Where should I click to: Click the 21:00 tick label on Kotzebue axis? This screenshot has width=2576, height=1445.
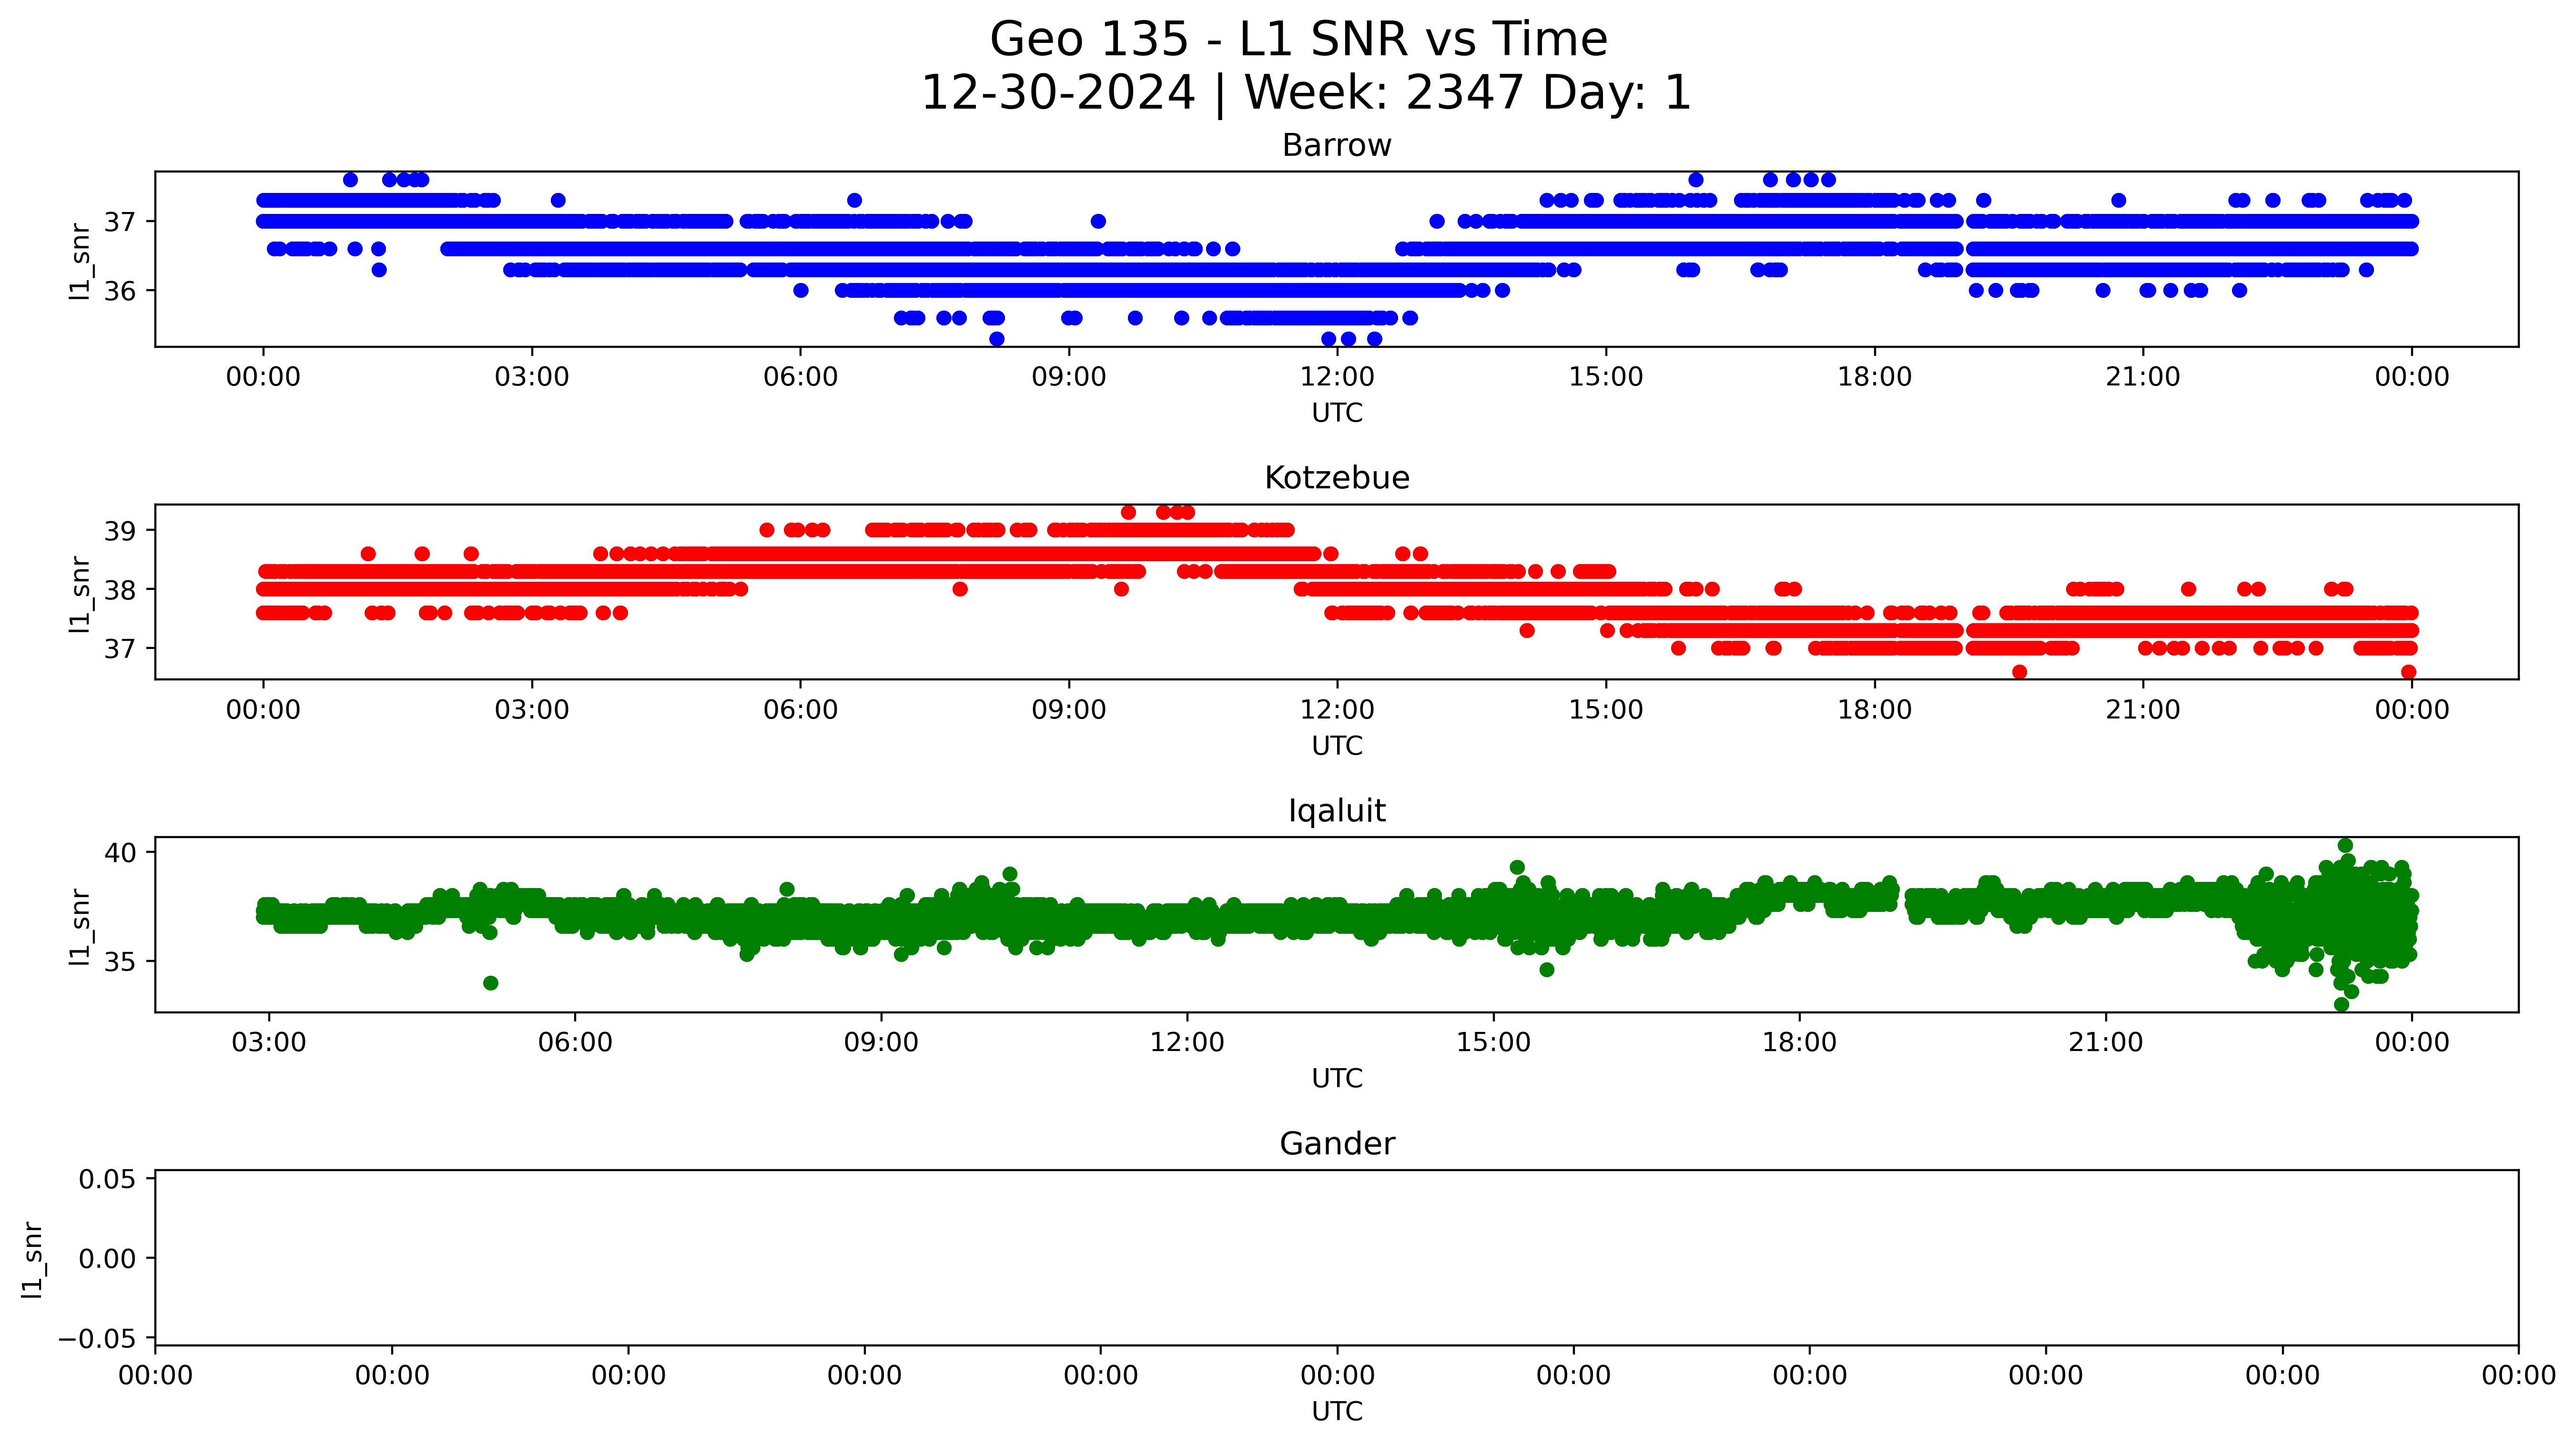[x=2142, y=710]
